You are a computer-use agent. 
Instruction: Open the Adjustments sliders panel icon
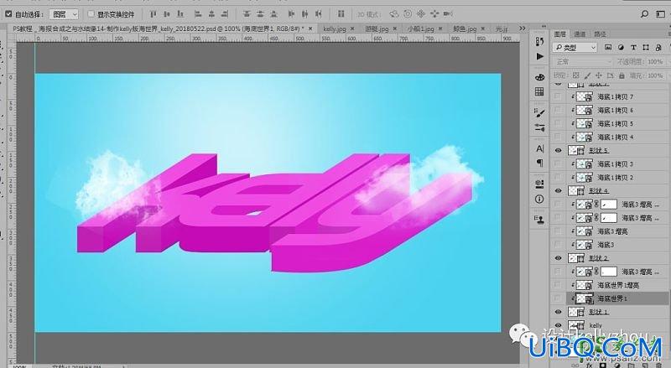(x=539, y=127)
